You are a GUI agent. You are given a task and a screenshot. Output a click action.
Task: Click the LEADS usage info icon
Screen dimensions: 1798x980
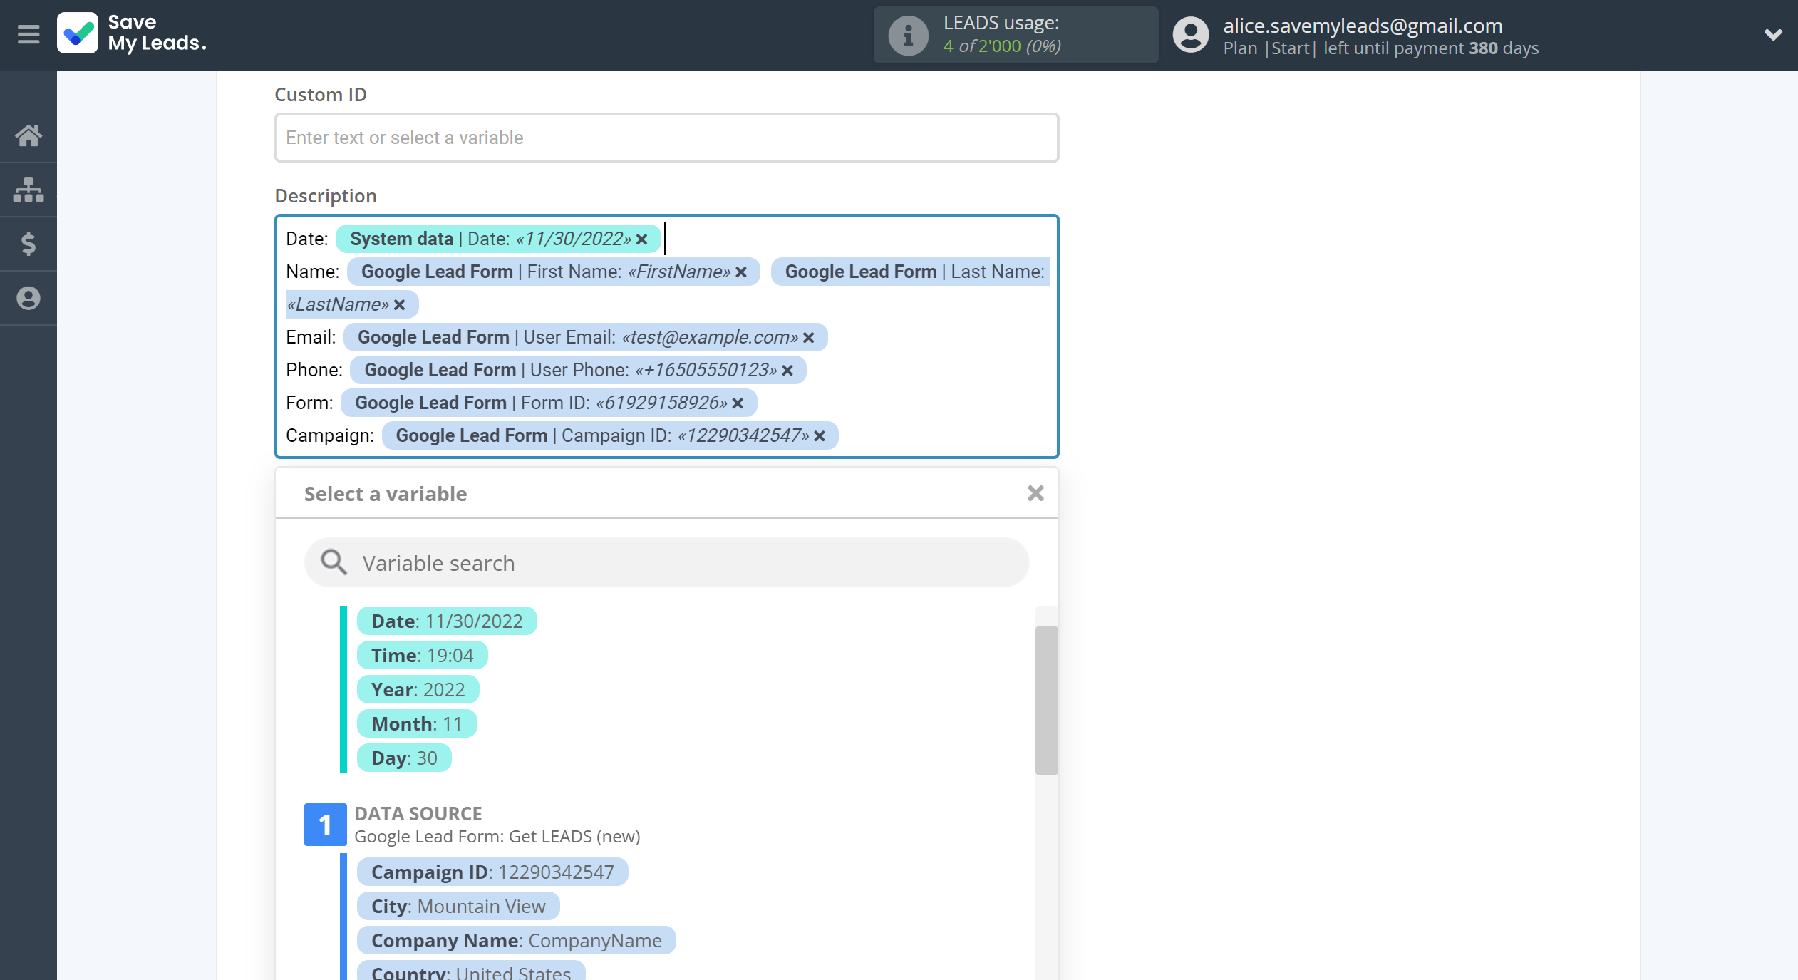908,35
